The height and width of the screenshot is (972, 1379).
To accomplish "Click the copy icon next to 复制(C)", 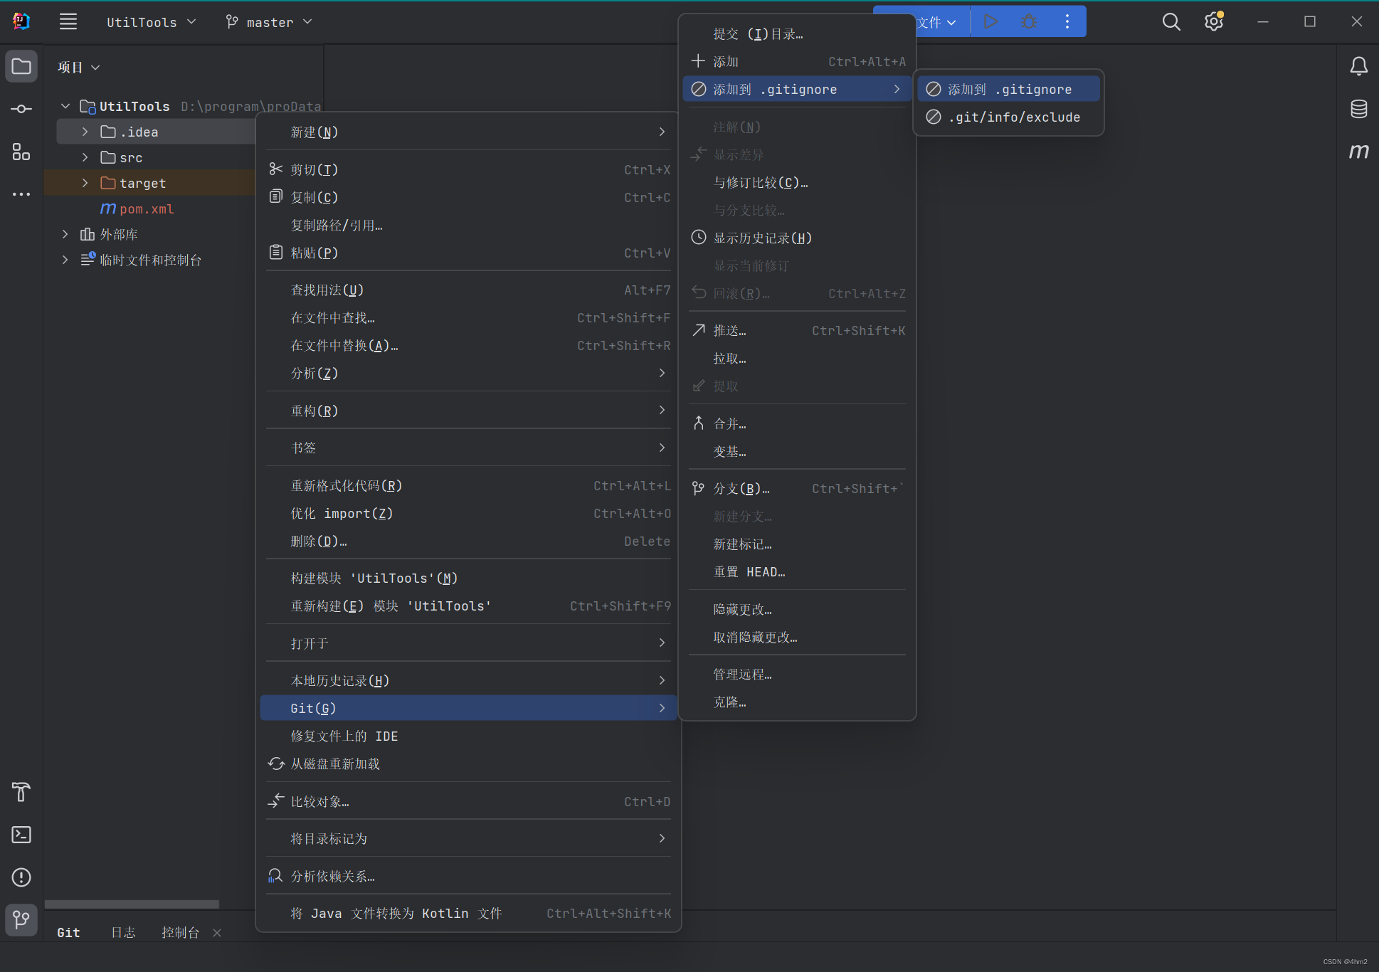I will coord(276,197).
